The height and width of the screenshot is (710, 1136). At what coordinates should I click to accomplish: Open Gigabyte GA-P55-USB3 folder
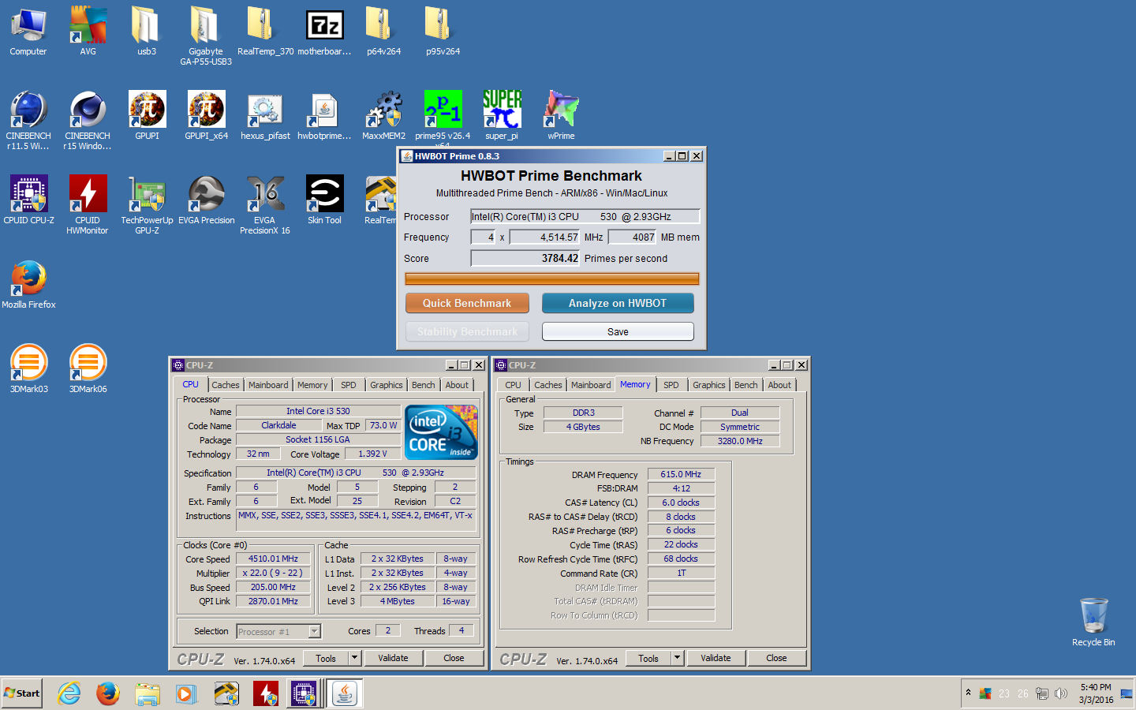(206, 35)
